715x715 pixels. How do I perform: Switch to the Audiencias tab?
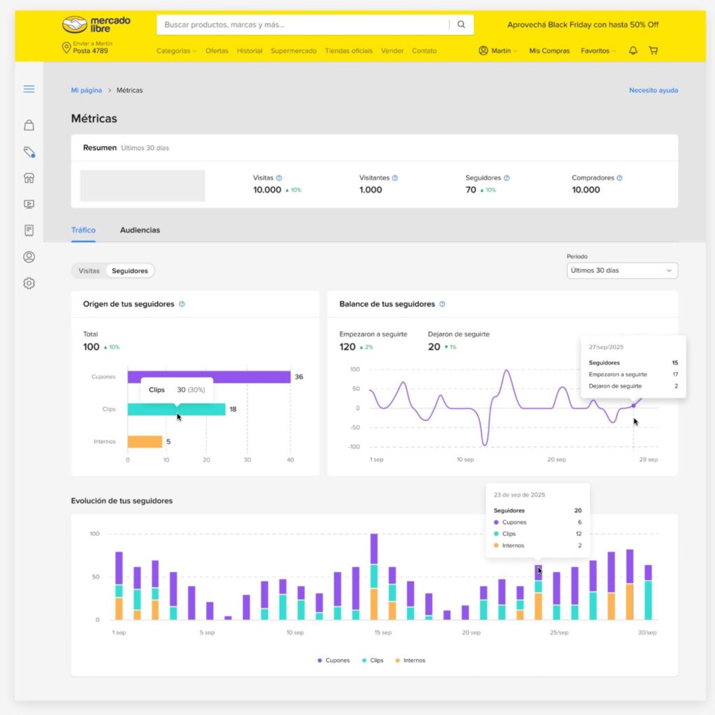(x=140, y=230)
